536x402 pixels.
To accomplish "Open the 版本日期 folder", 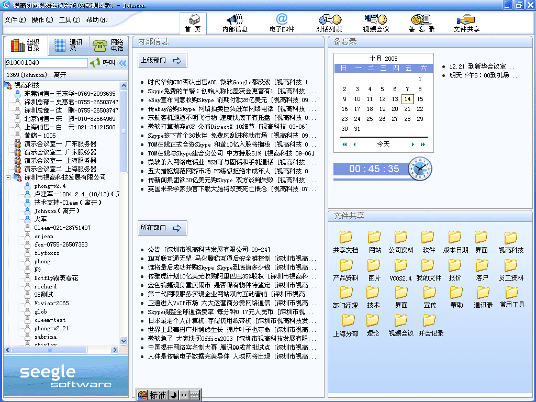I will pos(455,242).
